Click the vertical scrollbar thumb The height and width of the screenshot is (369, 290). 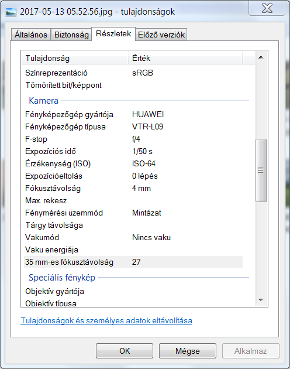261,170
